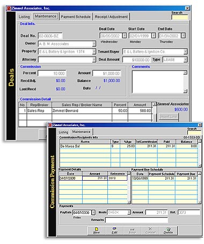The image size is (204, 244).
Task: Switch to Payment Schedule tab
Action: point(76,17)
